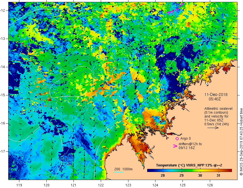This screenshot has height=188, width=243.
Task: Click longitude axis label 126
Action: (210, 185)
